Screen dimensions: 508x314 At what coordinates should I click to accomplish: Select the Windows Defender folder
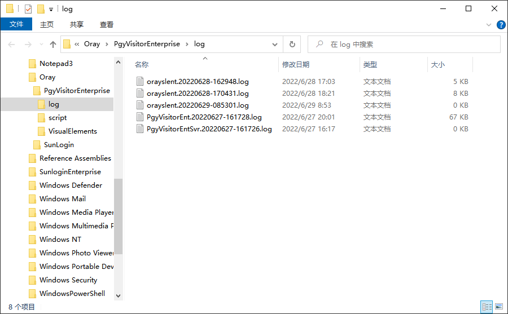tap(71, 185)
